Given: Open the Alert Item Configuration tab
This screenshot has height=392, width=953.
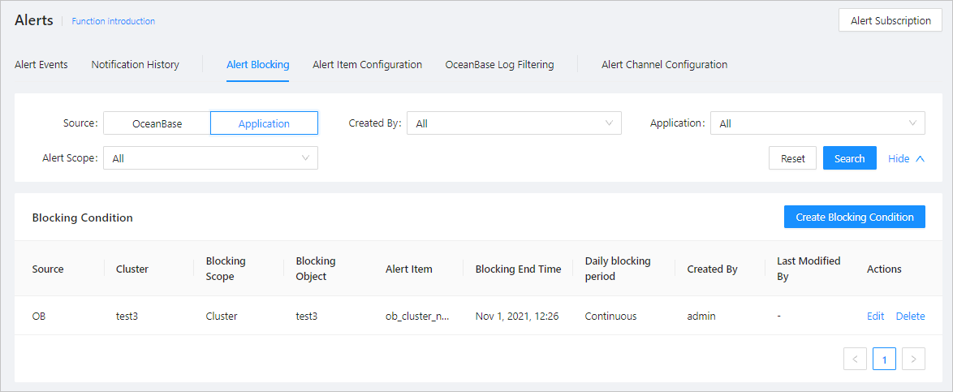Looking at the screenshot, I should 367,65.
